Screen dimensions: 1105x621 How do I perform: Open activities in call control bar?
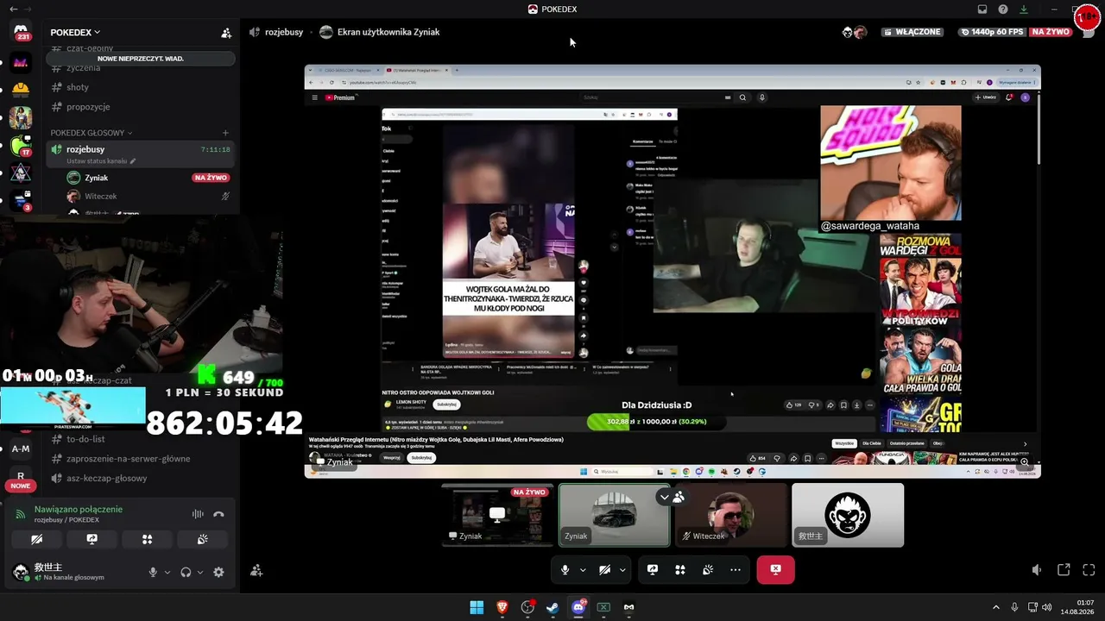tap(680, 569)
